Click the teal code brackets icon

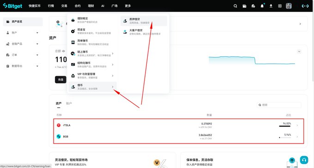coord(305,6)
